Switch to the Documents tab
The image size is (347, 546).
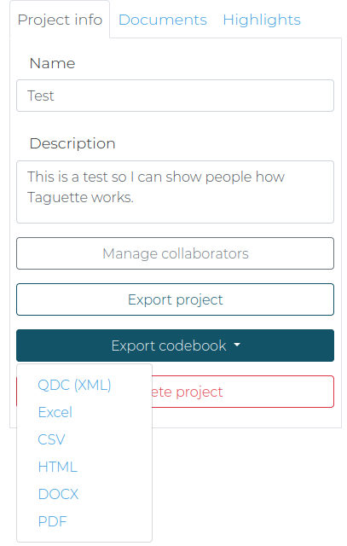163,20
